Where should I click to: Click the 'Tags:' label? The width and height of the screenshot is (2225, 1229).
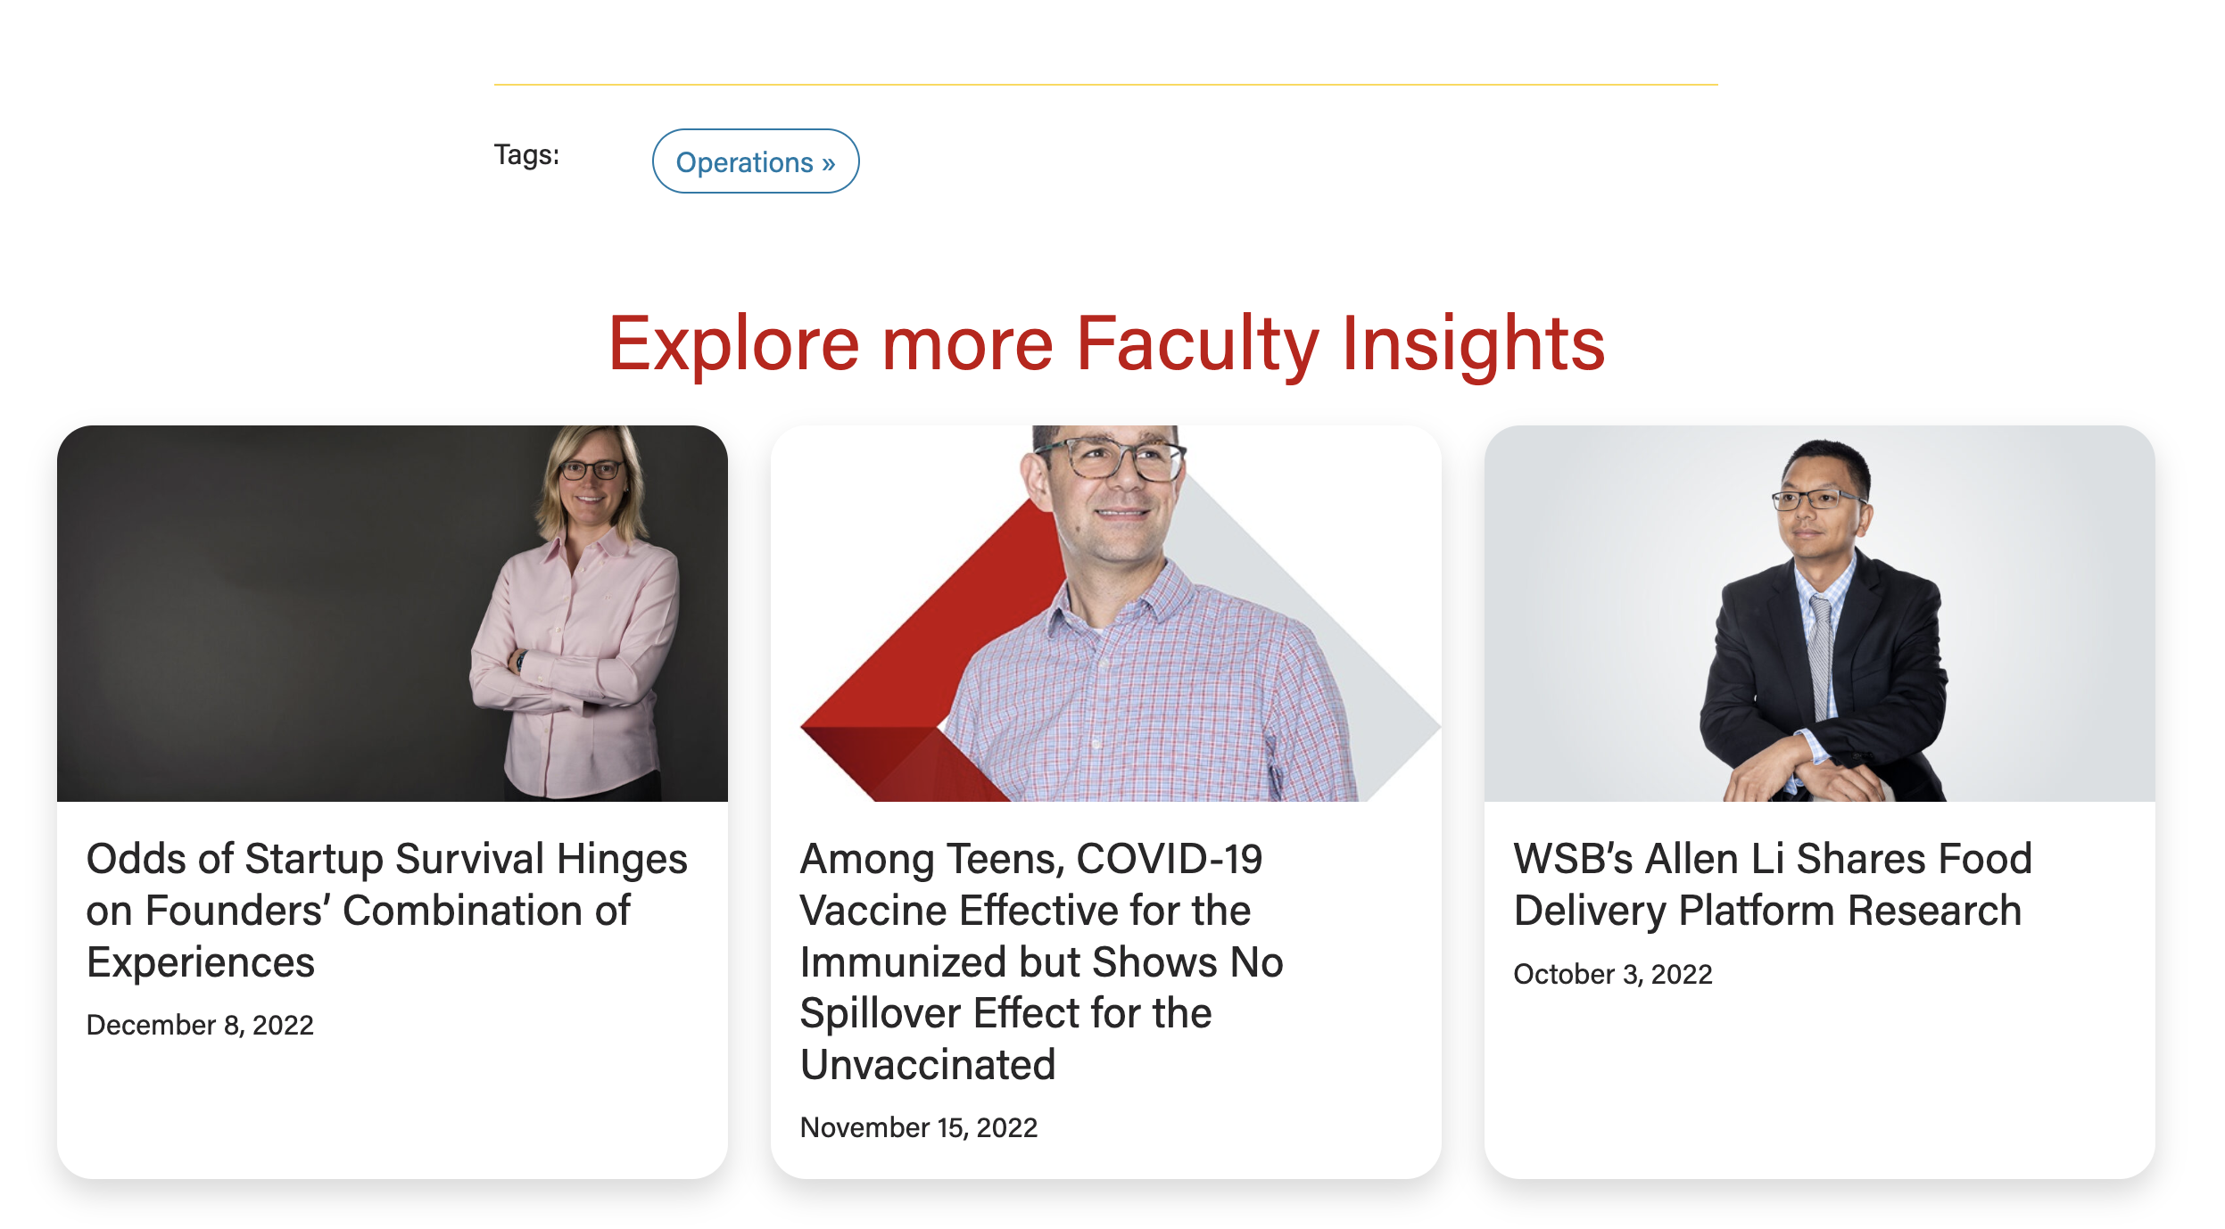(526, 155)
